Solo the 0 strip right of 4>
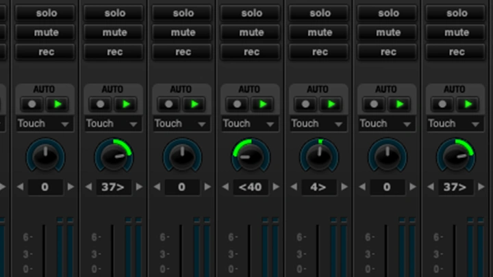The height and width of the screenshot is (277, 493). tap(387, 13)
